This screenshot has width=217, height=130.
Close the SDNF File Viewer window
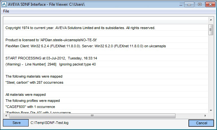click(210, 4)
